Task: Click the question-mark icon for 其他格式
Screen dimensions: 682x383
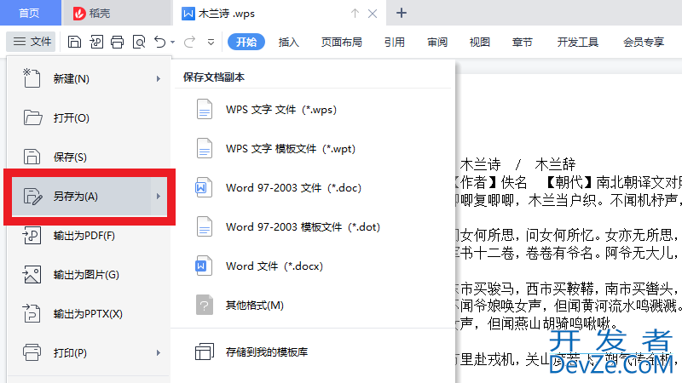Action: [204, 305]
